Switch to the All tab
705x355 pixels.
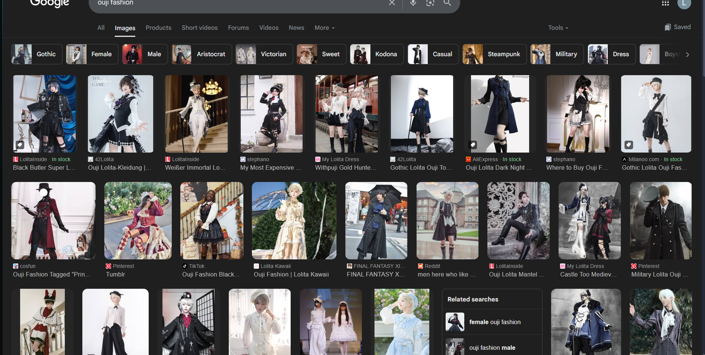(101, 28)
